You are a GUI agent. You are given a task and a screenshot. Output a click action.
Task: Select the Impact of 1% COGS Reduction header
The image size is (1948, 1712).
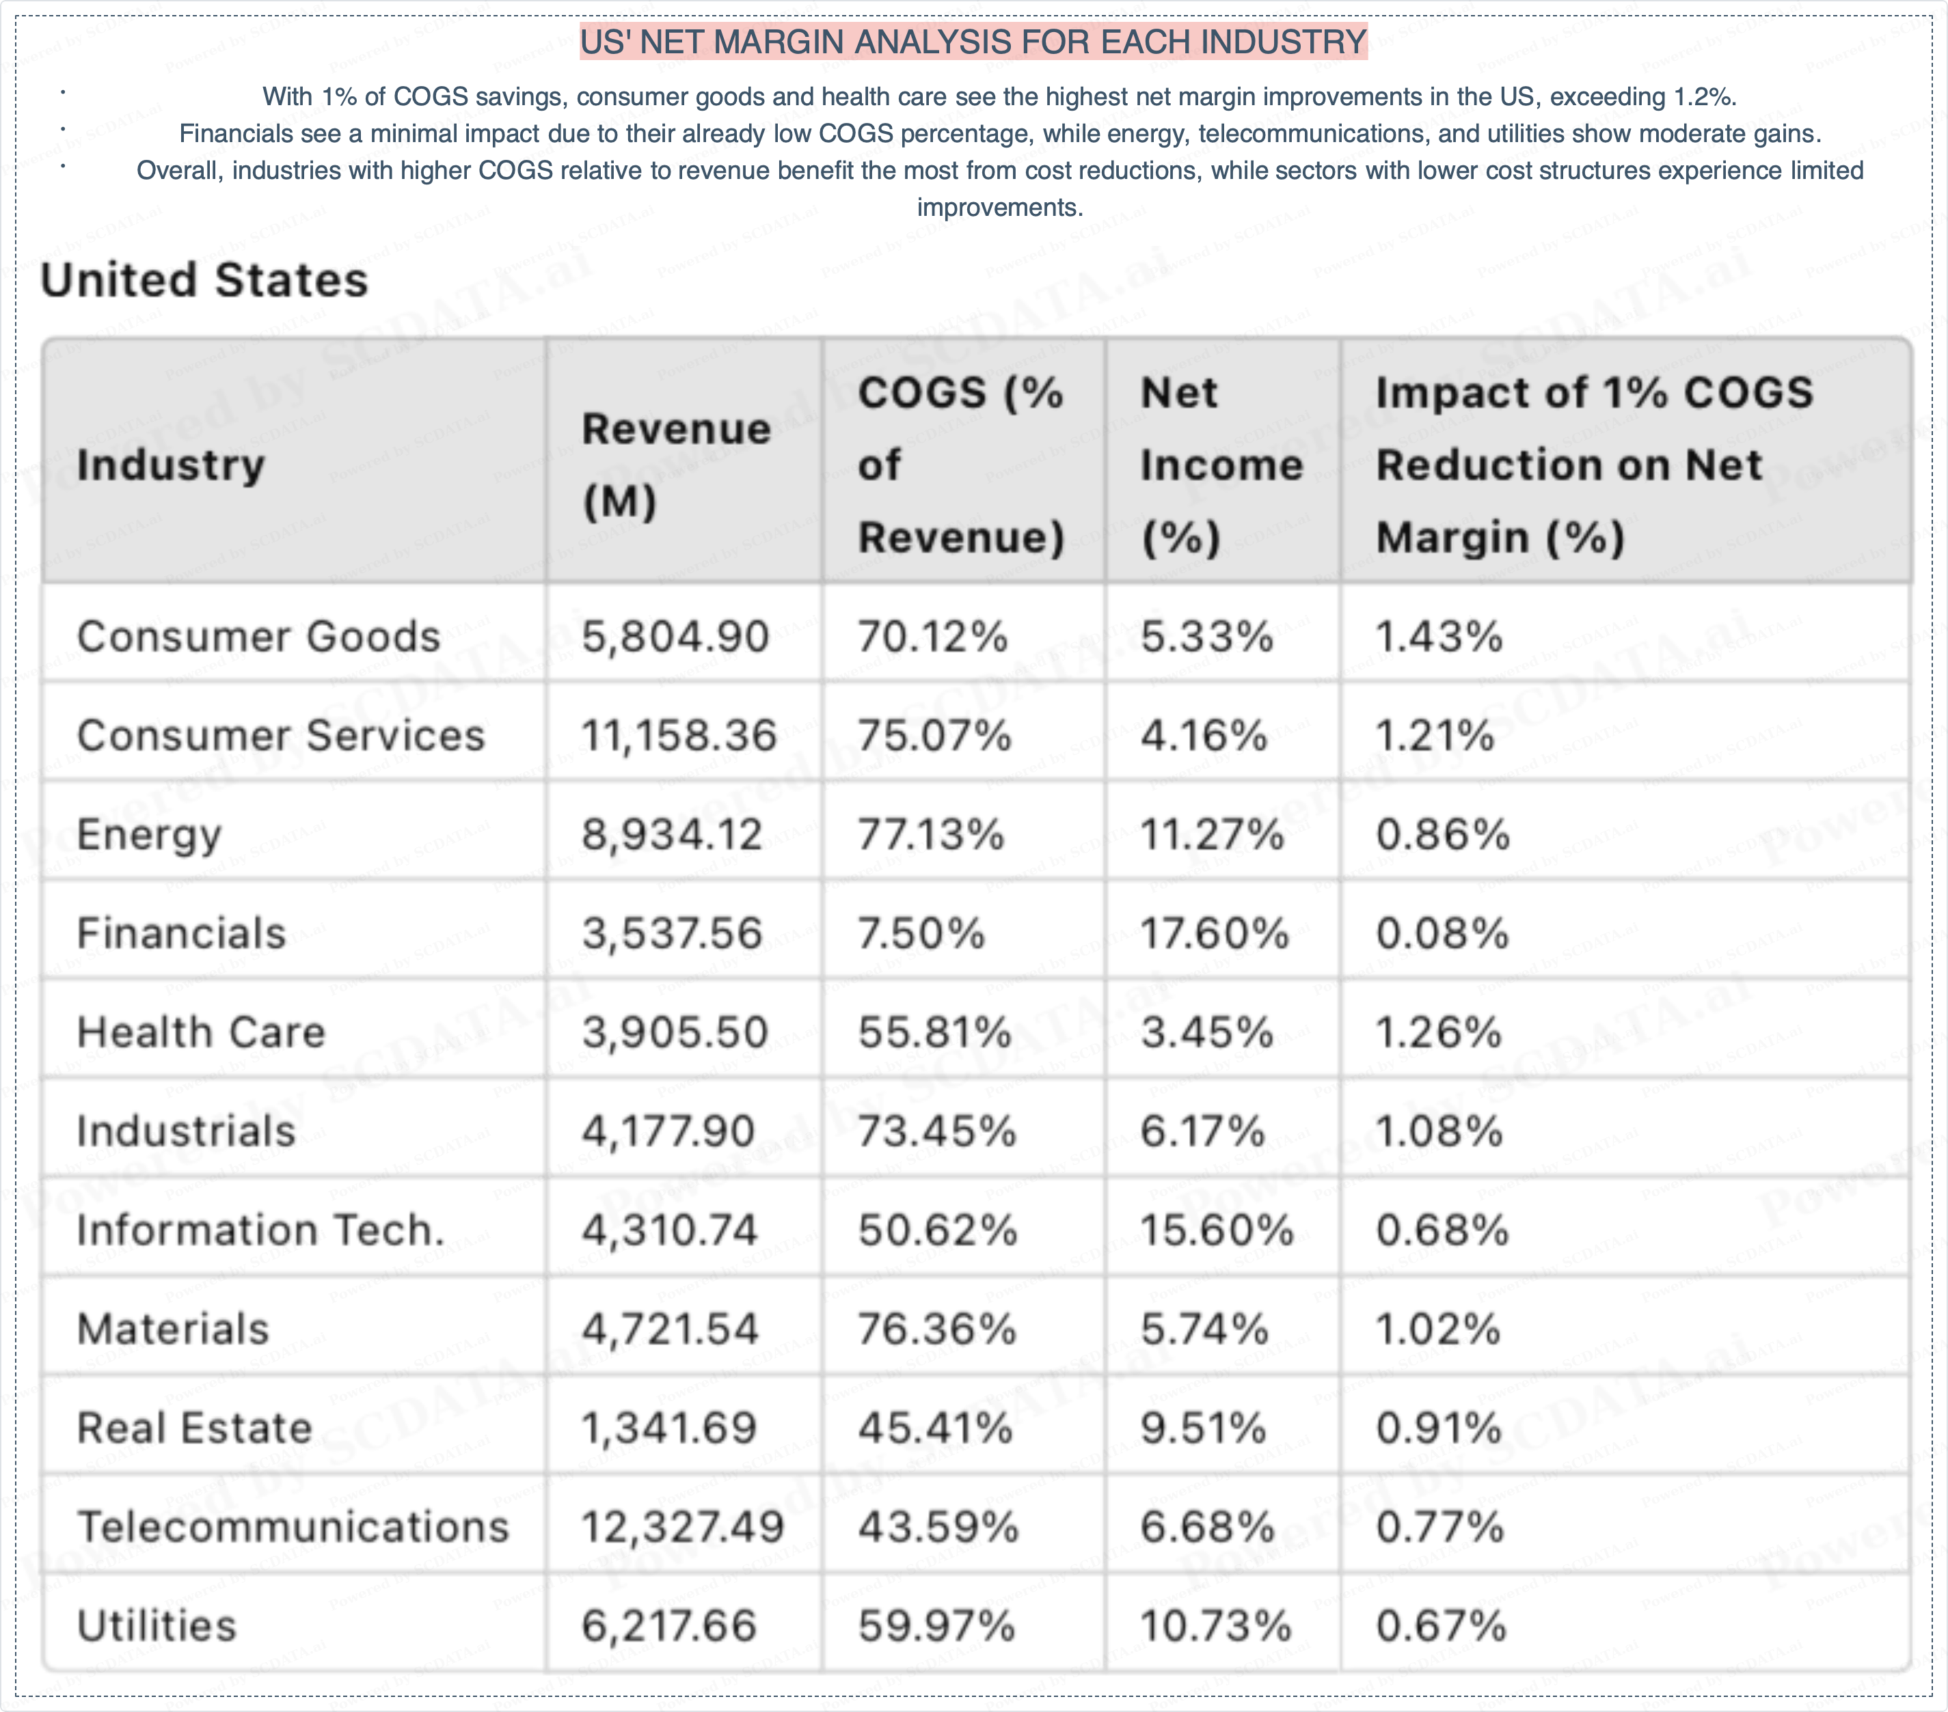[x=1593, y=465]
